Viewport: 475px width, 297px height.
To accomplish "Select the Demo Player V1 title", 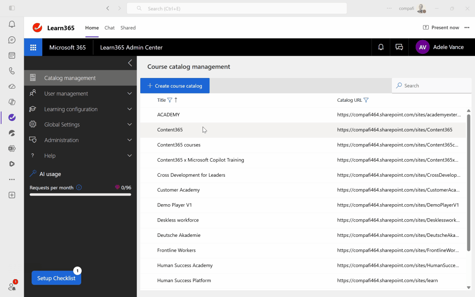I will point(174,205).
